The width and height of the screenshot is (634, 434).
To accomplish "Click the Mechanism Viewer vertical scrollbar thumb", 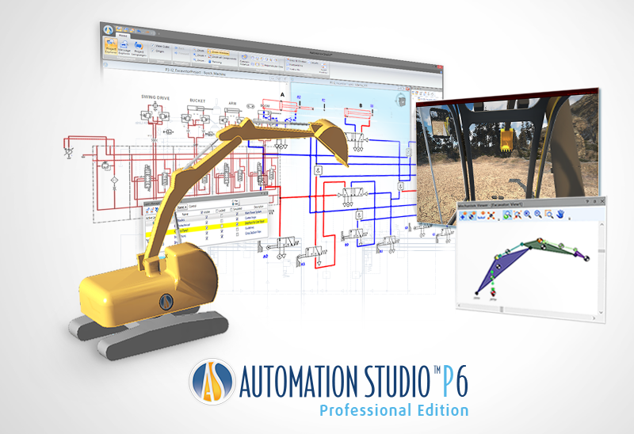I will click(x=602, y=251).
